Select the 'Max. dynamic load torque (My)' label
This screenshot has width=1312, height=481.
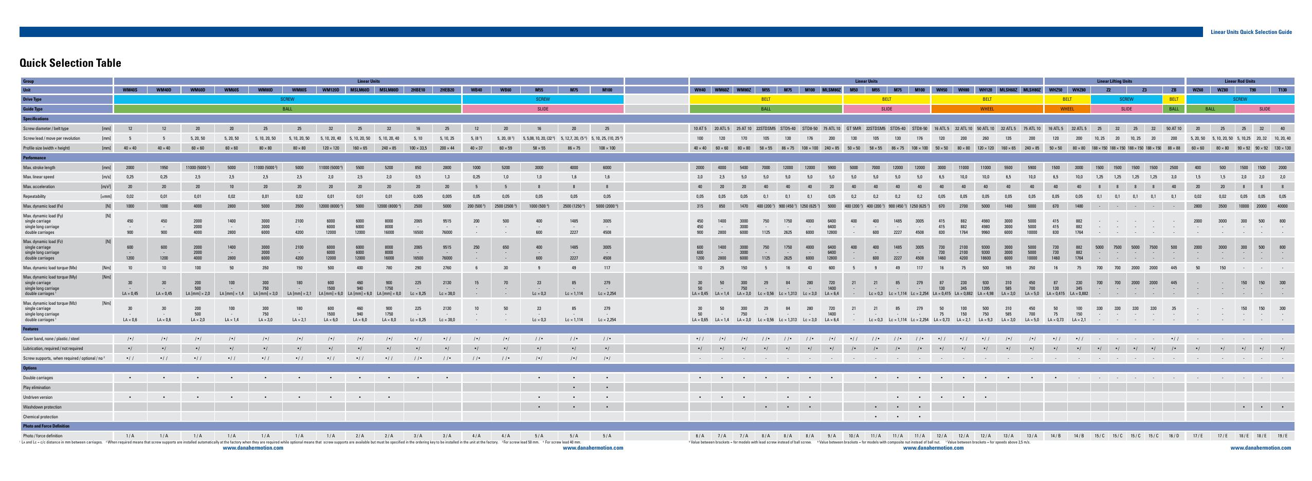point(50,277)
